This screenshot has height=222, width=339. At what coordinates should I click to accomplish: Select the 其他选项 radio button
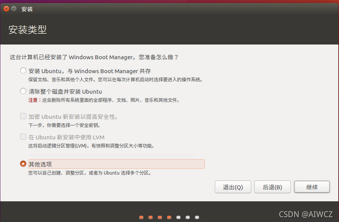pyautogui.click(x=23, y=164)
